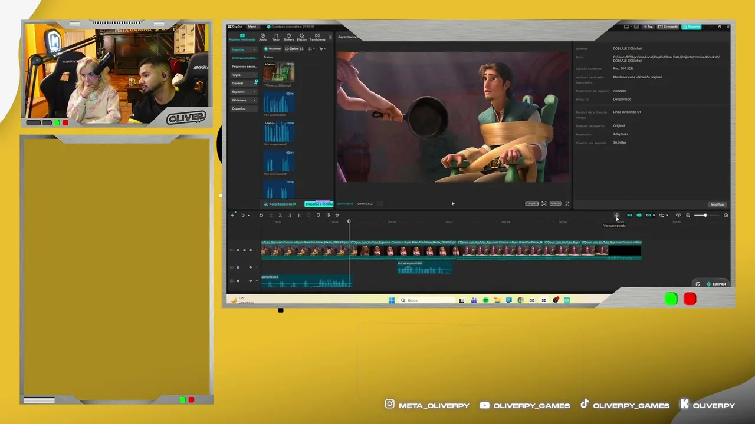Toggle auto snapping on timeline
The image size is (755, 424).
tap(639, 215)
